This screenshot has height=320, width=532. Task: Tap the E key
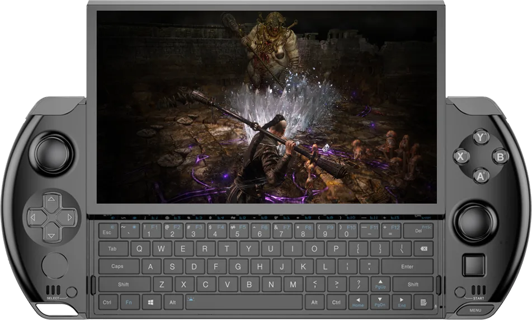click(183, 249)
